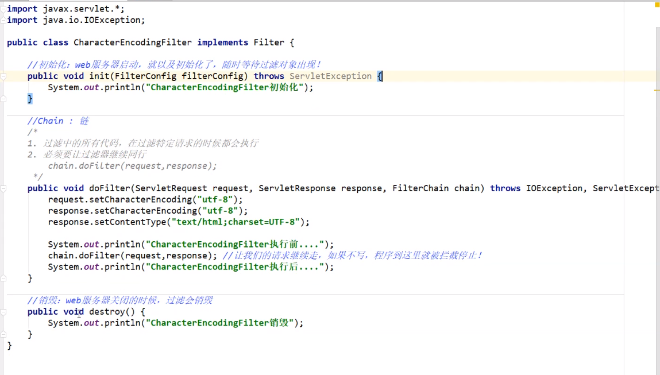Screen dimensions: 660x375
Task: Click "javax.servlet.*" in first import
Action: [81, 9]
